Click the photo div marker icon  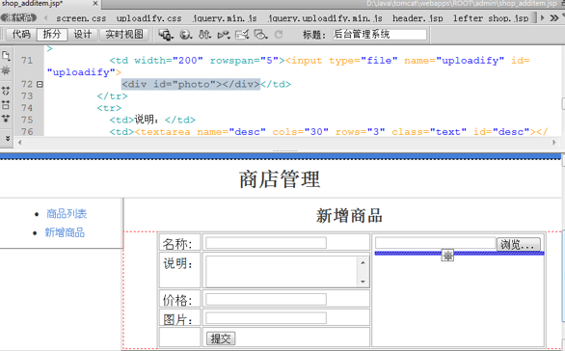(447, 256)
